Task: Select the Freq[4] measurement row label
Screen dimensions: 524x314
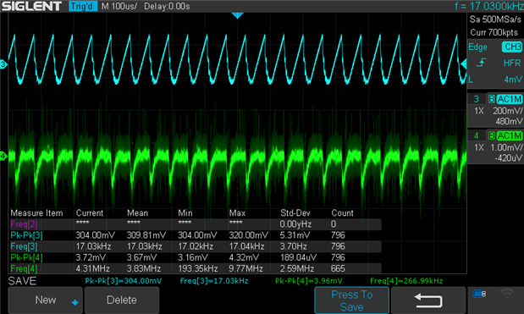Action: (24, 268)
